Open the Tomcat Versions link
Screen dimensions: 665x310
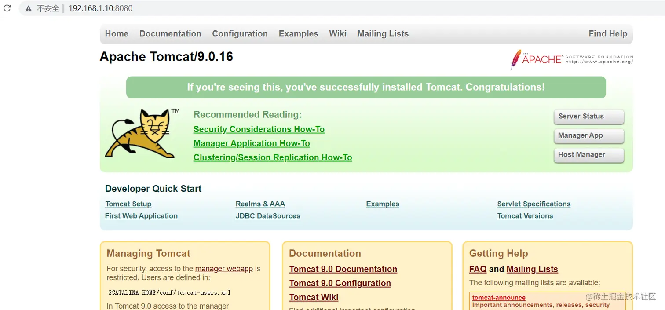pyautogui.click(x=525, y=216)
